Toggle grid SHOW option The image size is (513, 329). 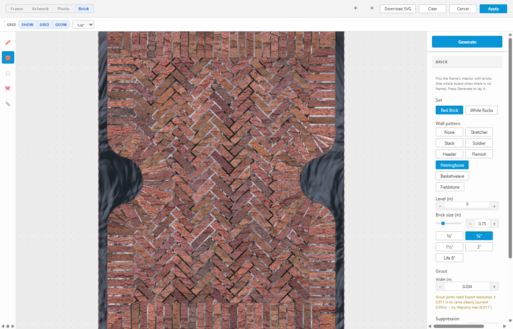coord(27,24)
